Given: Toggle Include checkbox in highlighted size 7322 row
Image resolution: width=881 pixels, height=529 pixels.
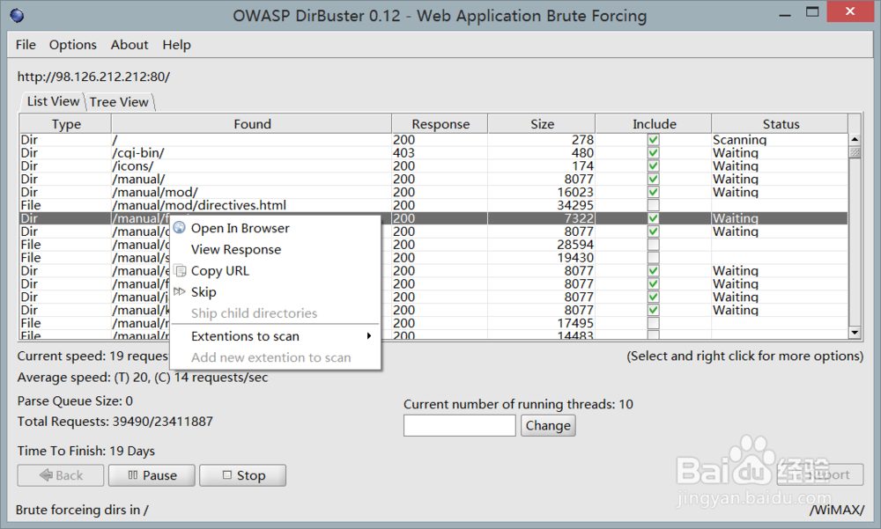Looking at the screenshot, I should click(x=653, y=218).
